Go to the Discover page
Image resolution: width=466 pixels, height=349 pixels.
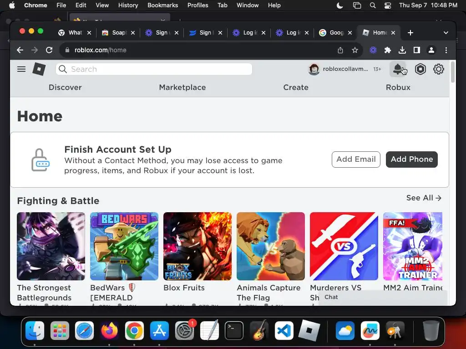pos(65,88)
